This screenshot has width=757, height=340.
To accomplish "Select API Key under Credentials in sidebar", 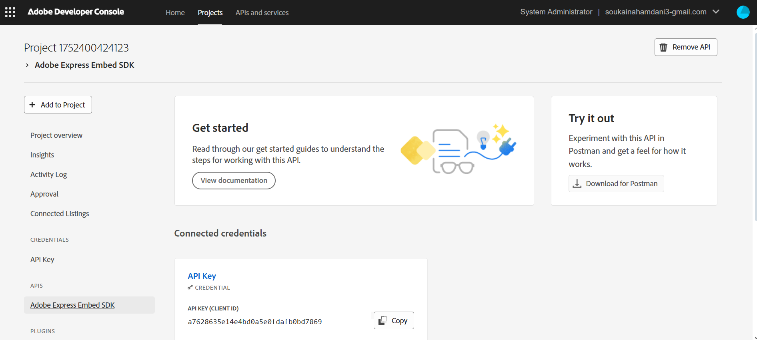I will click(x=42, y=260).
